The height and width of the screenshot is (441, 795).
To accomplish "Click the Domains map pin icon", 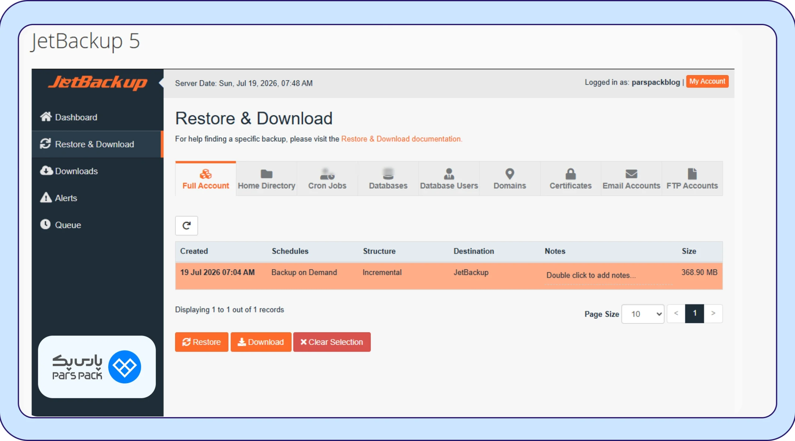I will click(510, 174).
